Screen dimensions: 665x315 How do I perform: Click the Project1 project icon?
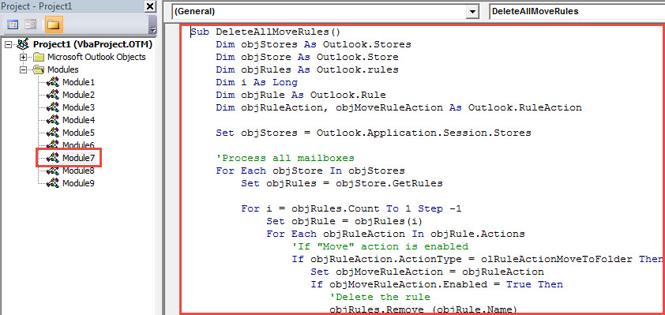pos(24,44)
